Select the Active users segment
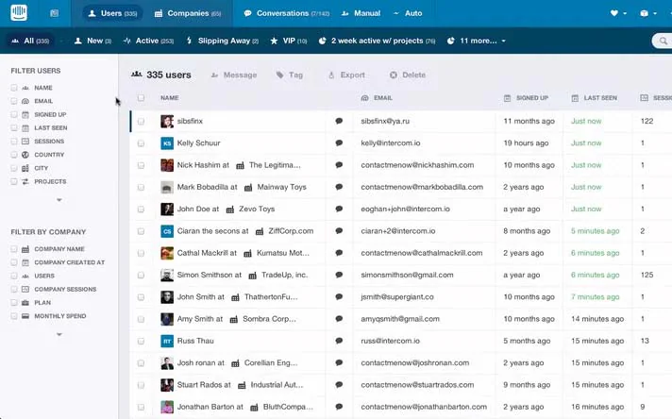 pos(148,41)
